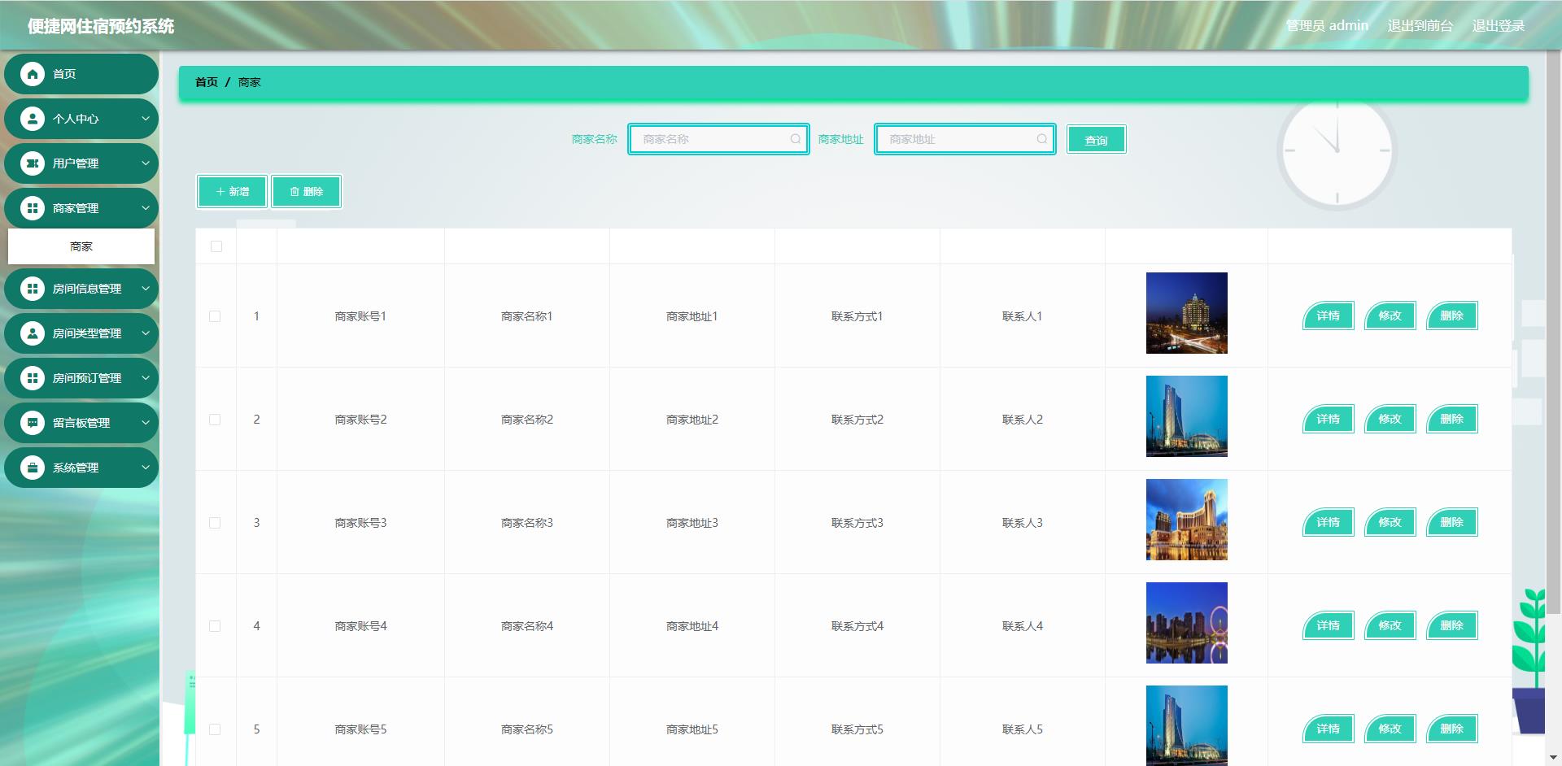Go to 首页 in the breadcrumb
The image size is (1562, 766).
pos(206,82)
